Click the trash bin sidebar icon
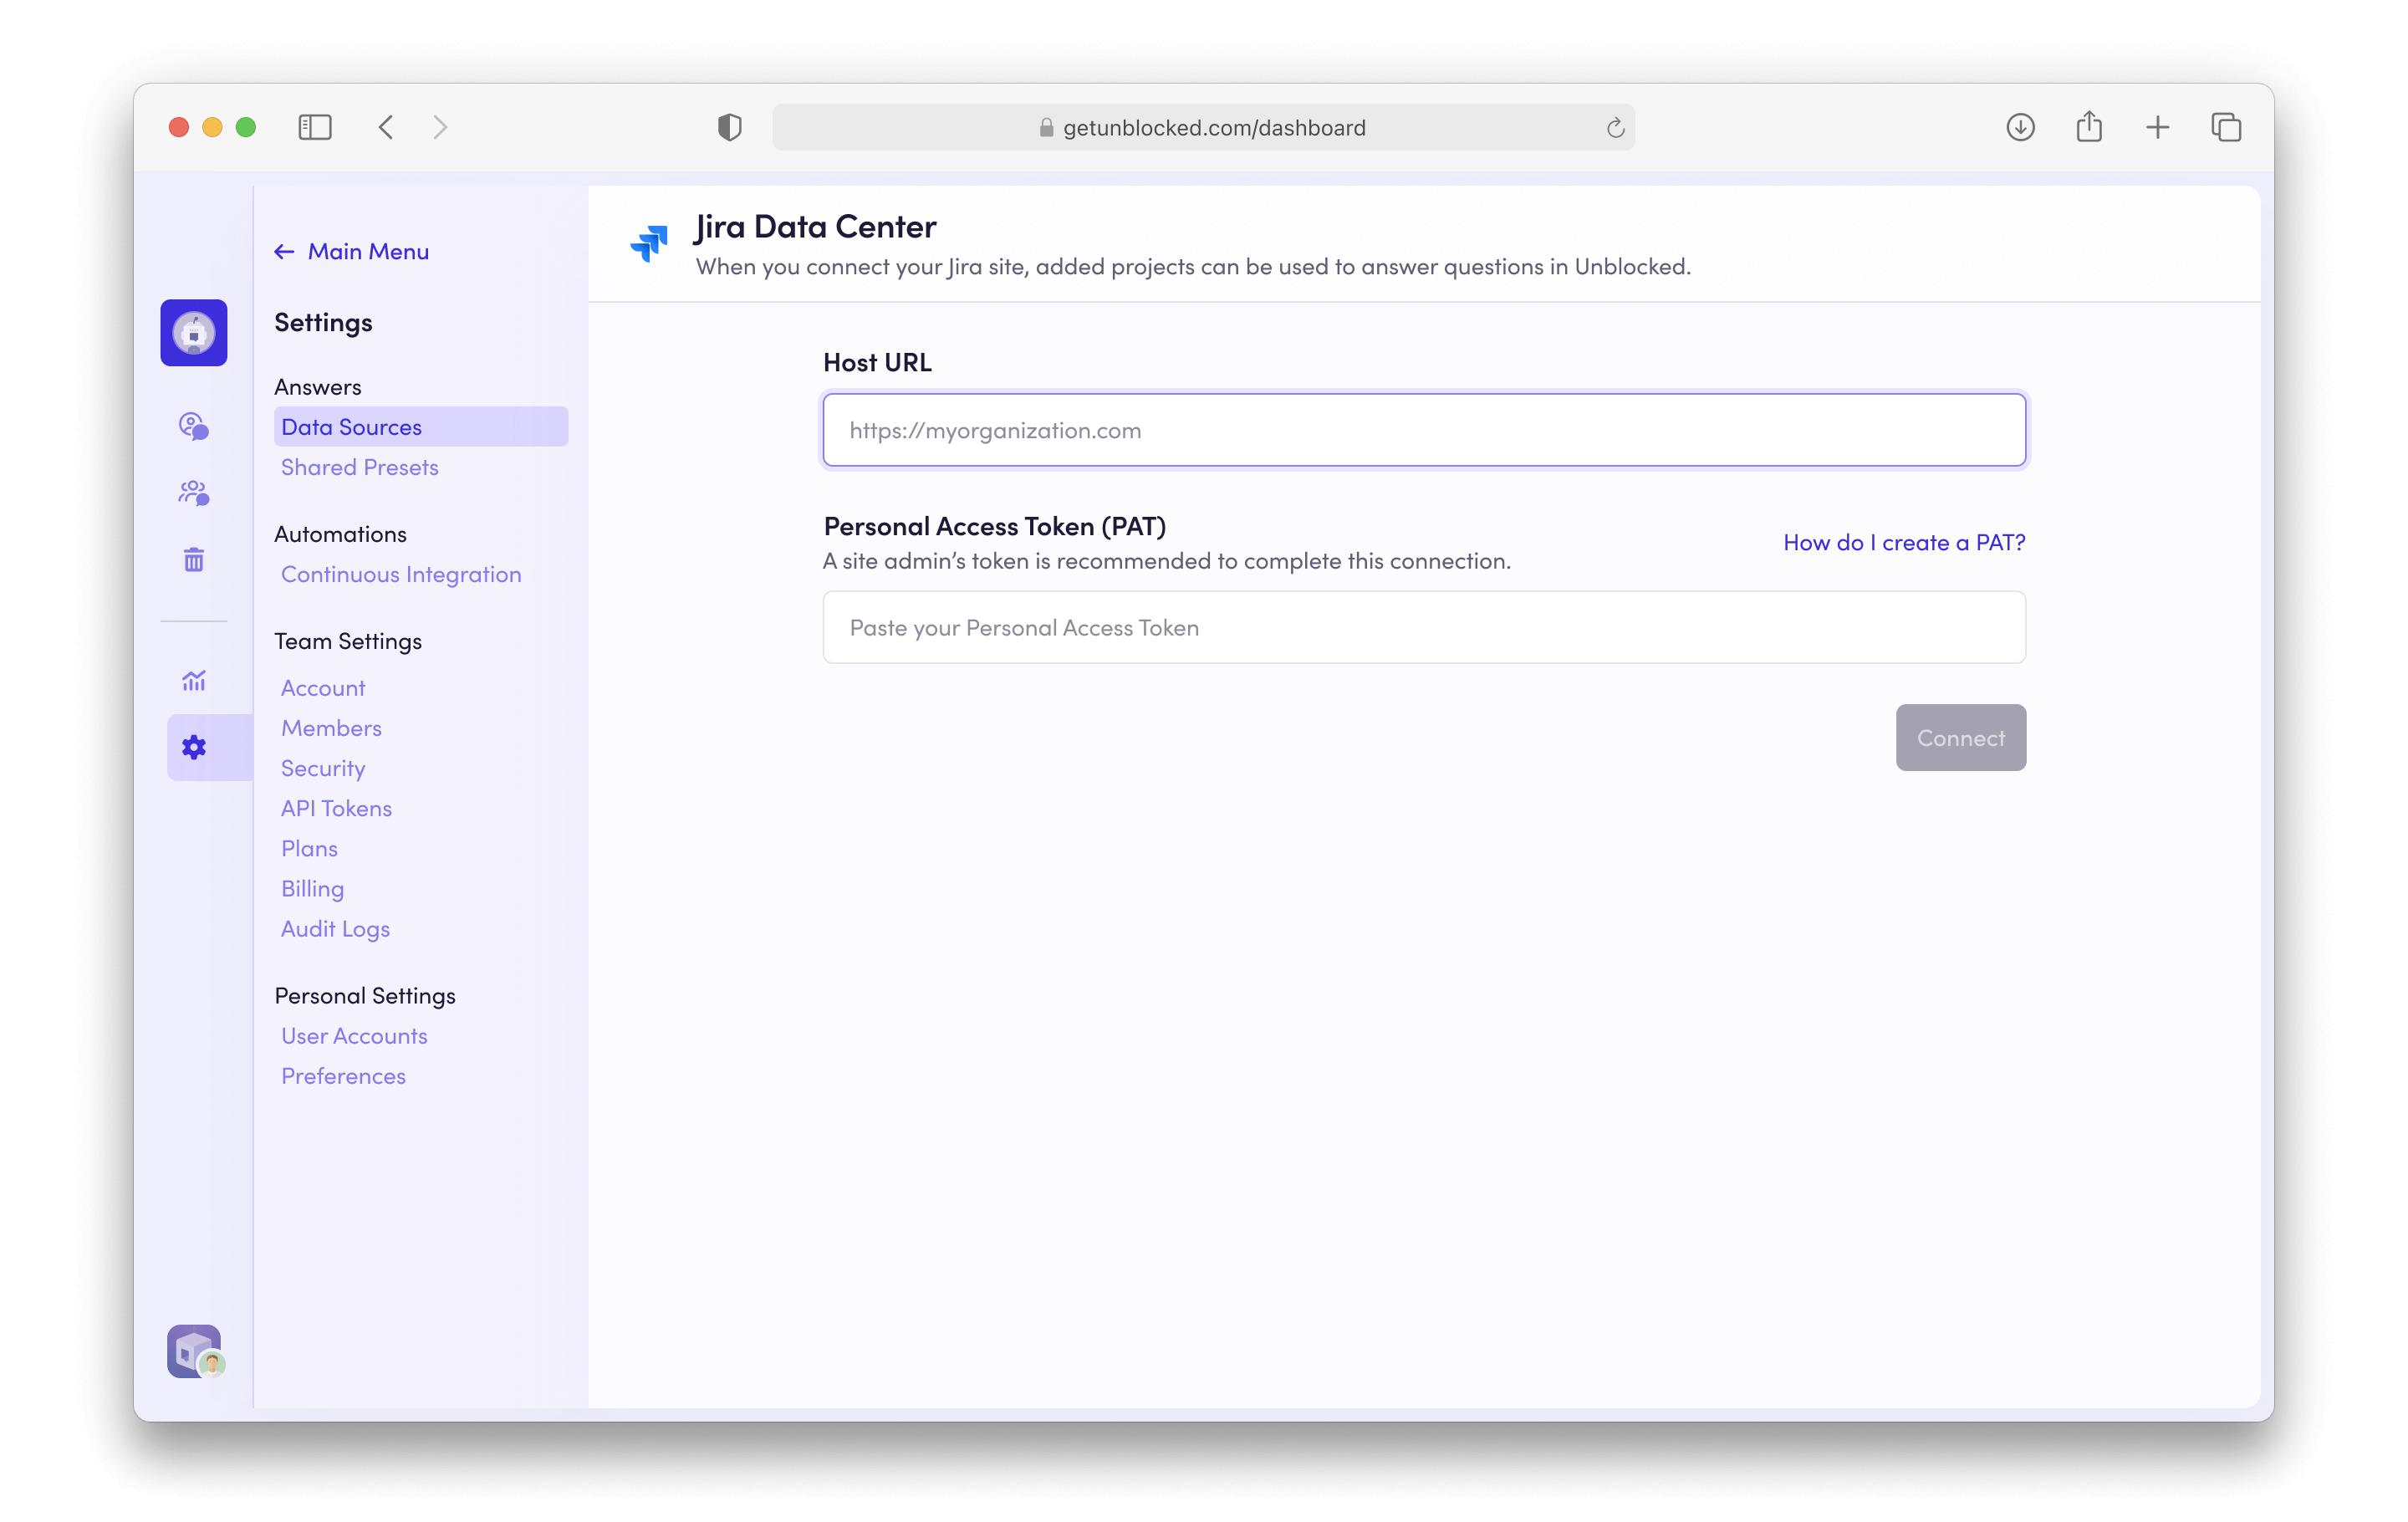This screenshot has width=2408, height=1522. pyautogui.click(x=193, y=560)
